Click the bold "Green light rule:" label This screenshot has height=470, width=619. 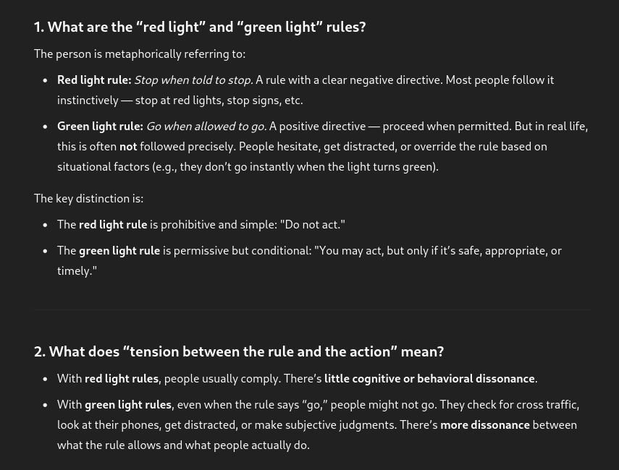100,127
